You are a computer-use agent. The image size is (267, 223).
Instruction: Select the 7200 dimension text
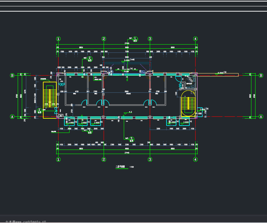point(127,51)
